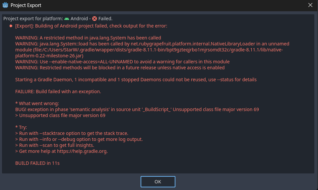Click the Project Export title text
This screenshot has width=318, height=190.
26,5
